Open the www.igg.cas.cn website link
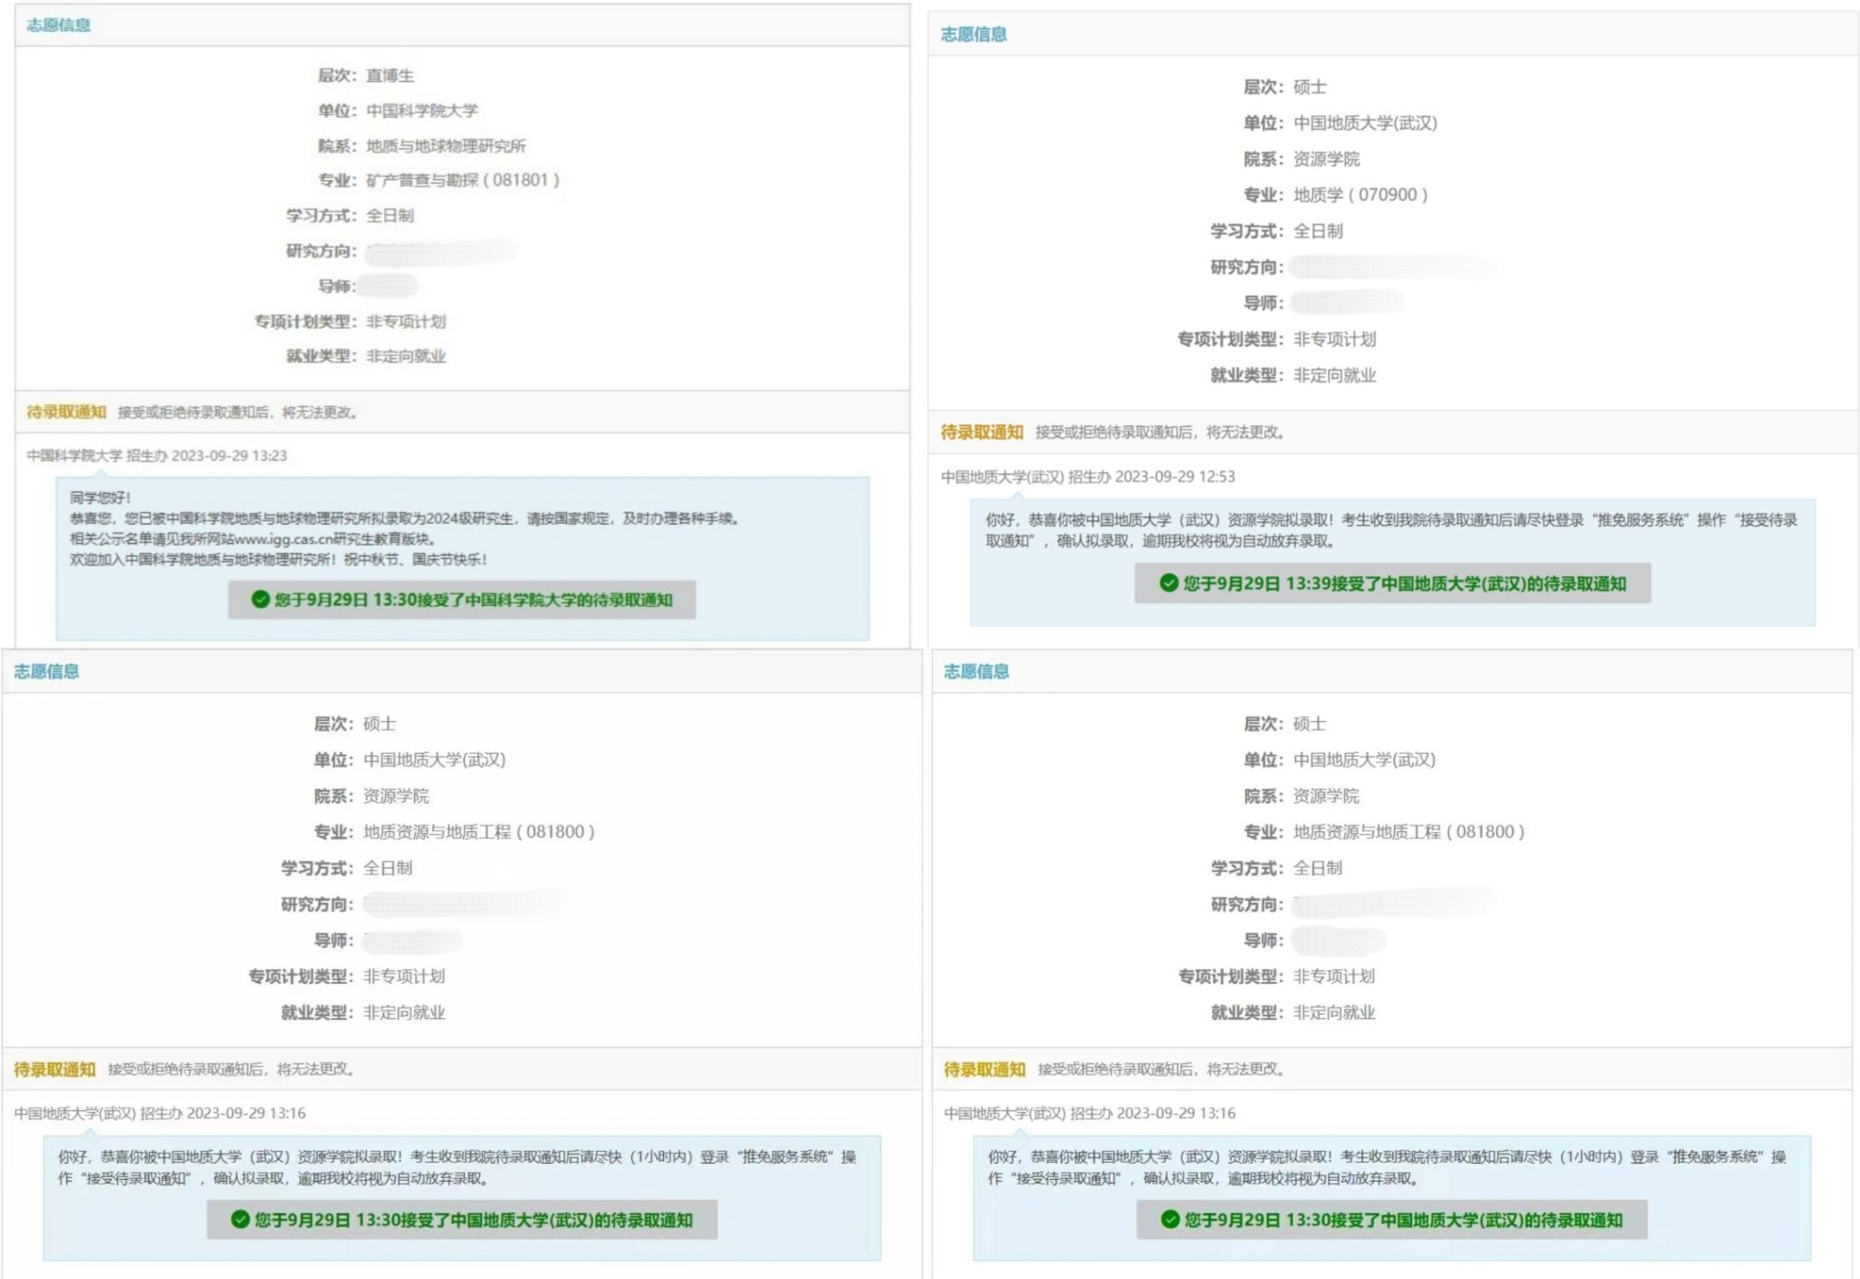Viewport: 1860px width, 1279px height. coord(283,539)
